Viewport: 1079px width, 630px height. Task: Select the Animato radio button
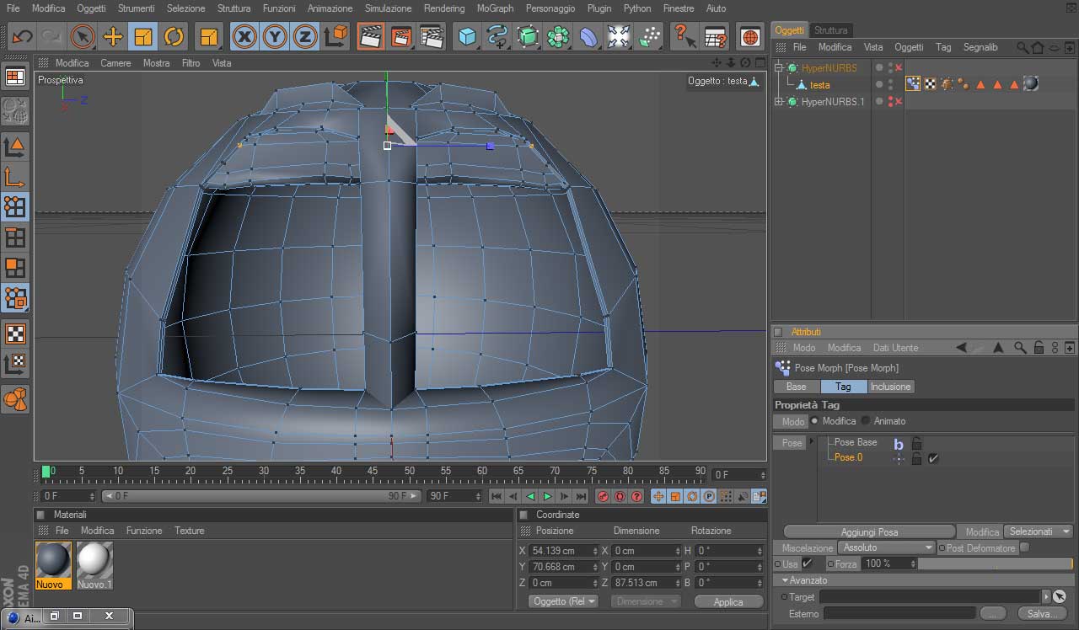pos(866,421)
